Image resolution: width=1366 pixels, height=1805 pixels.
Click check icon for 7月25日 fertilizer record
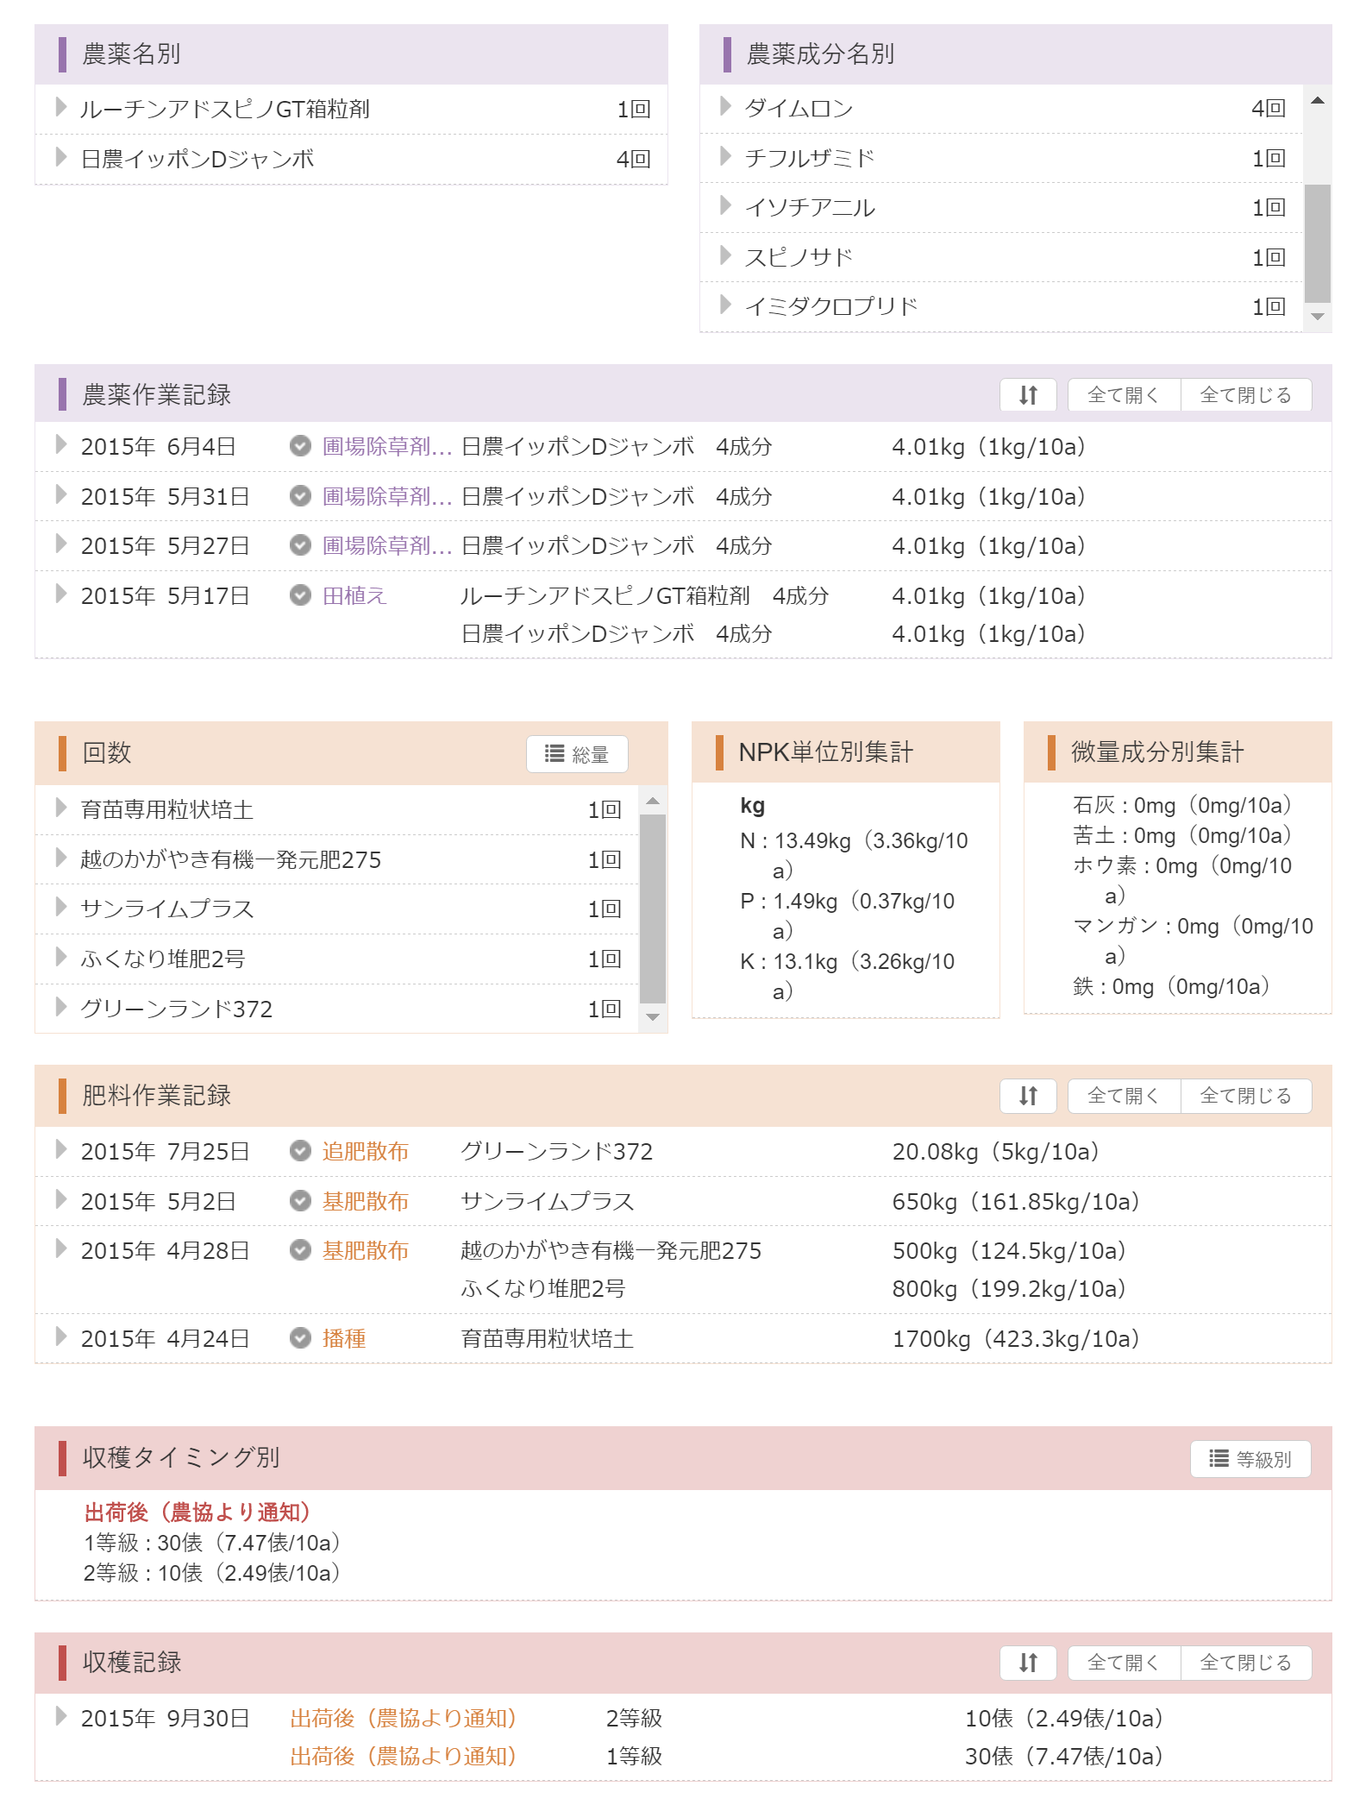300,1151
